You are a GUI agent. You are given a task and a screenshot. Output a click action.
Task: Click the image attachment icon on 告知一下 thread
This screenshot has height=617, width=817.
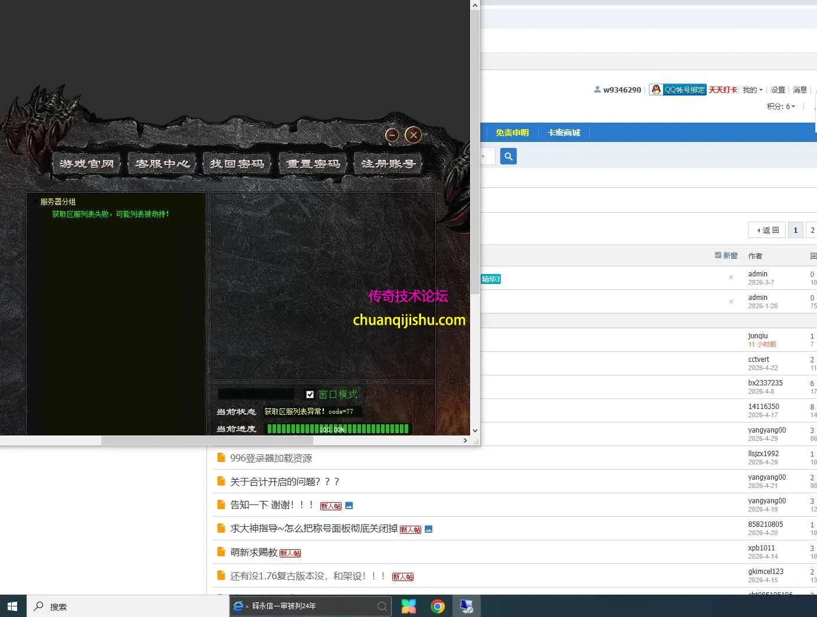[x=349, y=506]
